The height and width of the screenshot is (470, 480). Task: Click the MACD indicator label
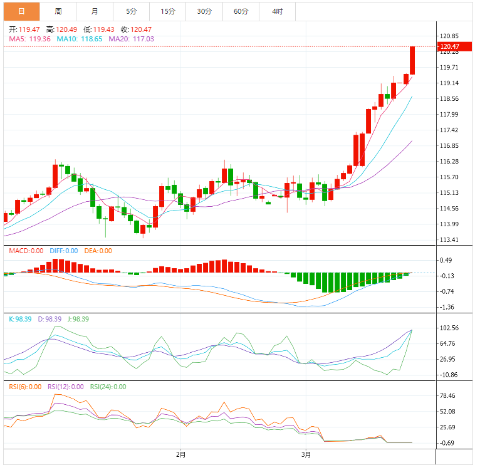click(26, 251)
